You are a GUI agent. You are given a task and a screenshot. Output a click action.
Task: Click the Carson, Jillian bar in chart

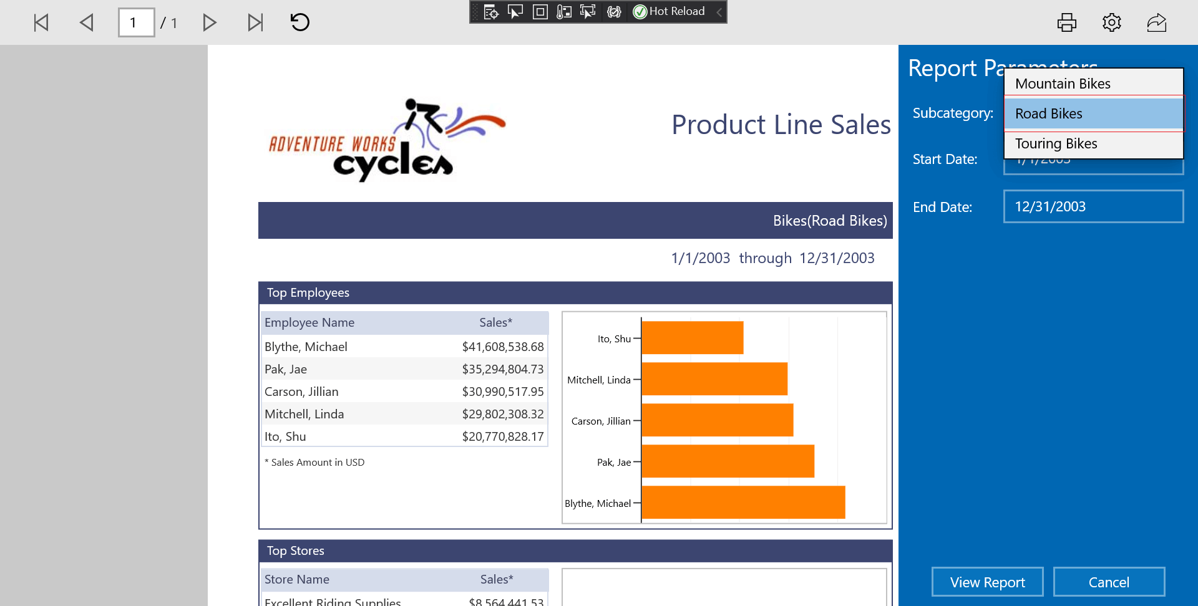(718, 420)
